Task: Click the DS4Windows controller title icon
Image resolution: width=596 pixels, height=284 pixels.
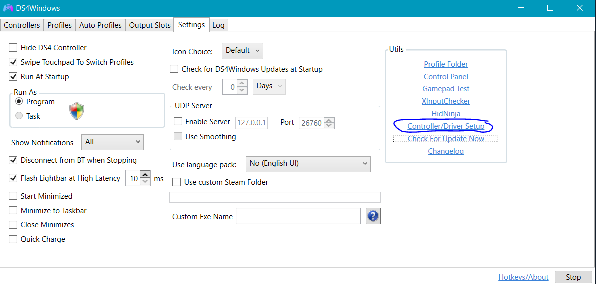Action: click(8, 8)
